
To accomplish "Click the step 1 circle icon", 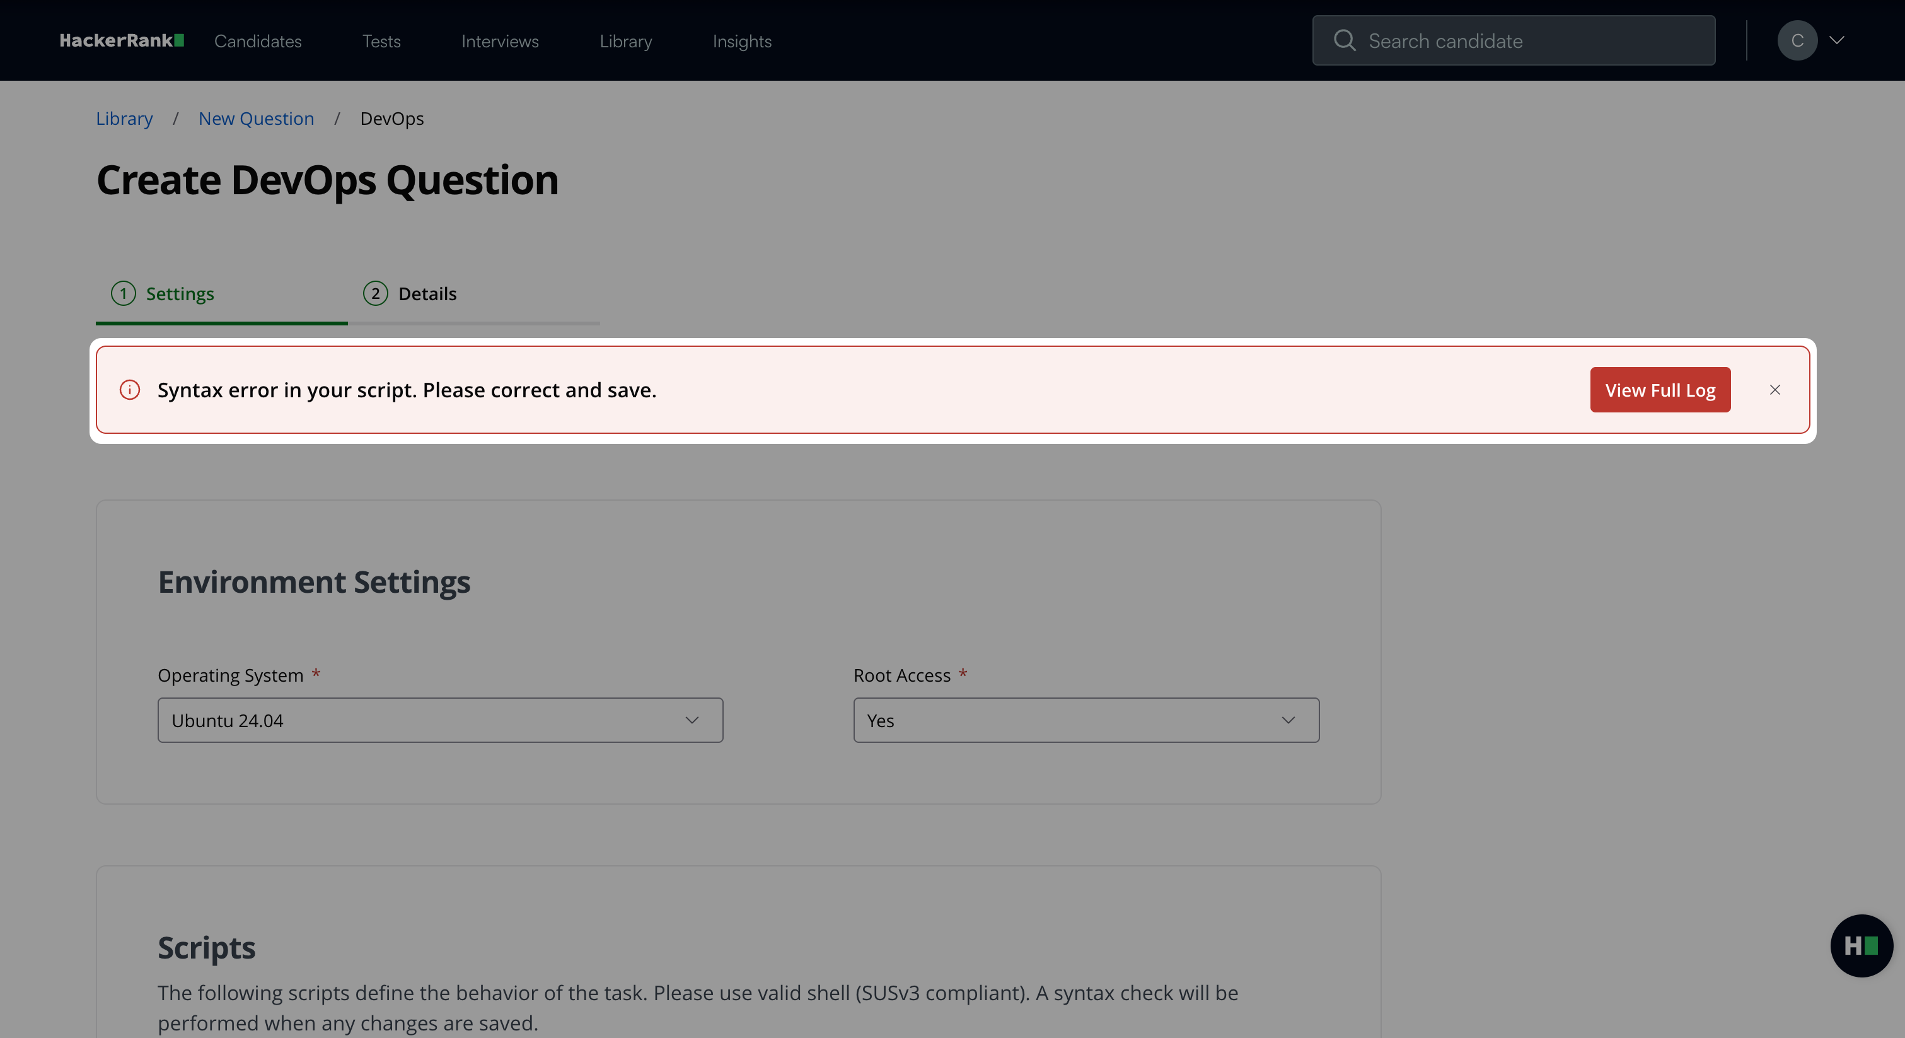I will [x=124, y=294].
